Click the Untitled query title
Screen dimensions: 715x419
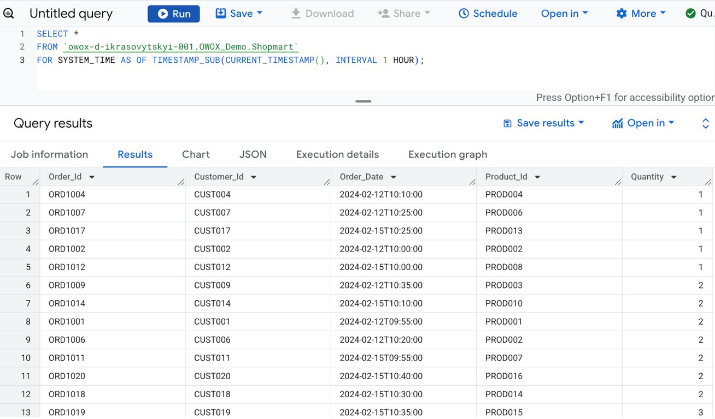[x=71, y=14]
